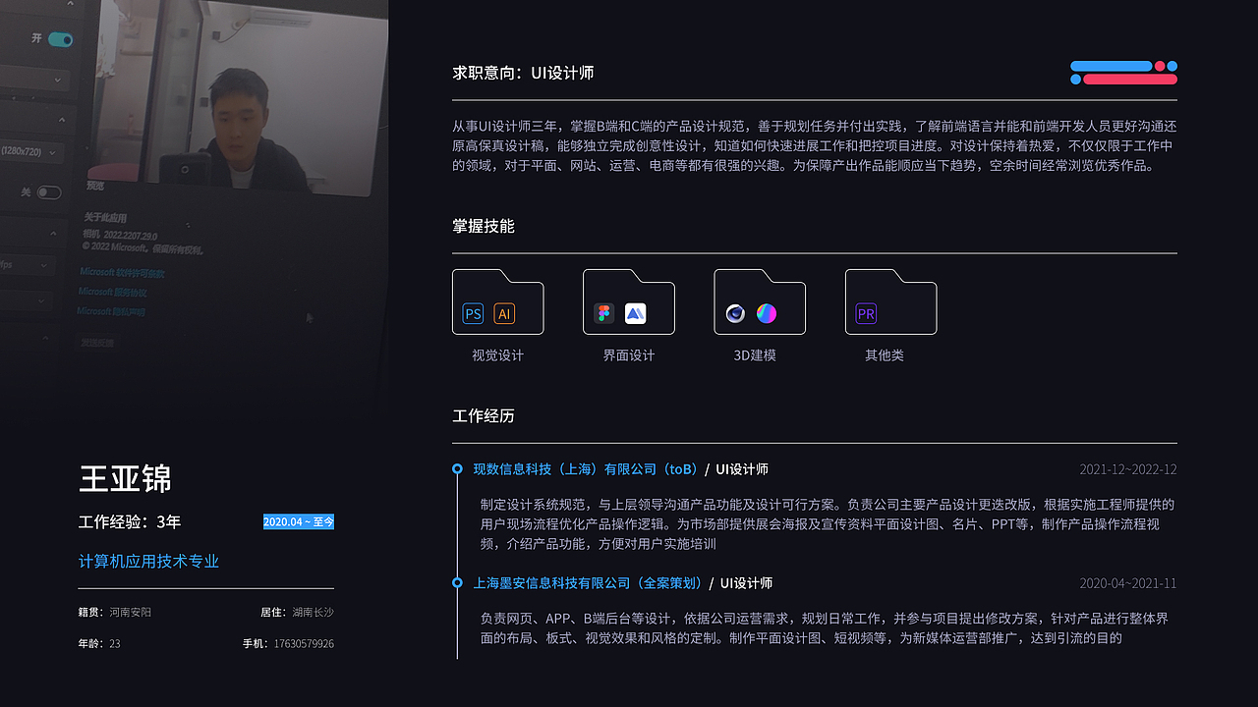Turn on the 关 switch in camera settings
This screenshot has width=1258, height=707.
point(49,192)
